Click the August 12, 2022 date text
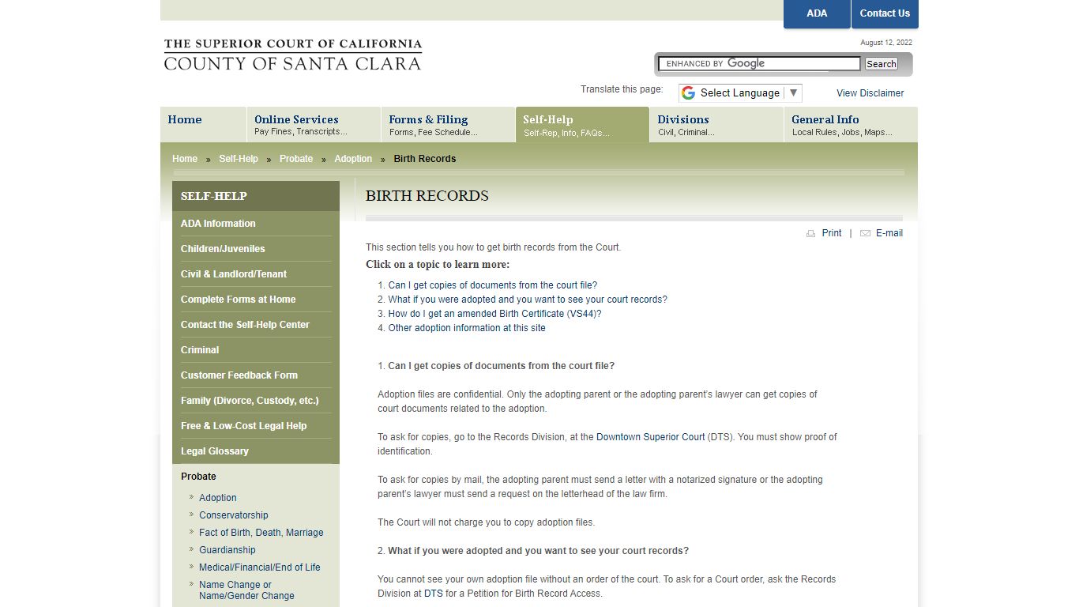This screenshot has width=1079, height=607. point(886,43)
